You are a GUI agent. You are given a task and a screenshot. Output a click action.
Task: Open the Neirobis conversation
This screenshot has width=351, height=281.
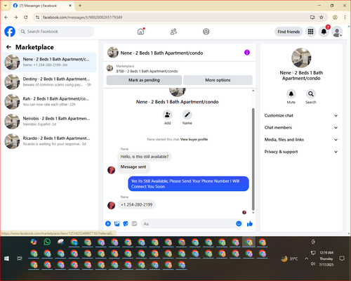(x=49, y=121)
